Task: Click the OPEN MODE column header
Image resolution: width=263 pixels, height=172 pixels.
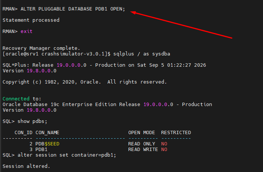Action: [142, 133]
